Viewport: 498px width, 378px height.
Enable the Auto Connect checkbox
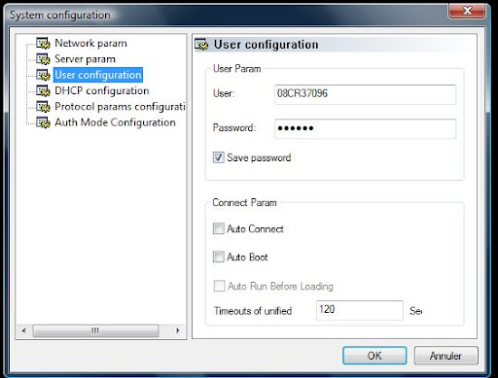click(218, 228)
